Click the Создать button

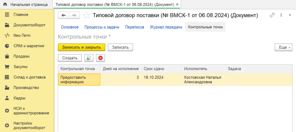(x=70, y=58)
